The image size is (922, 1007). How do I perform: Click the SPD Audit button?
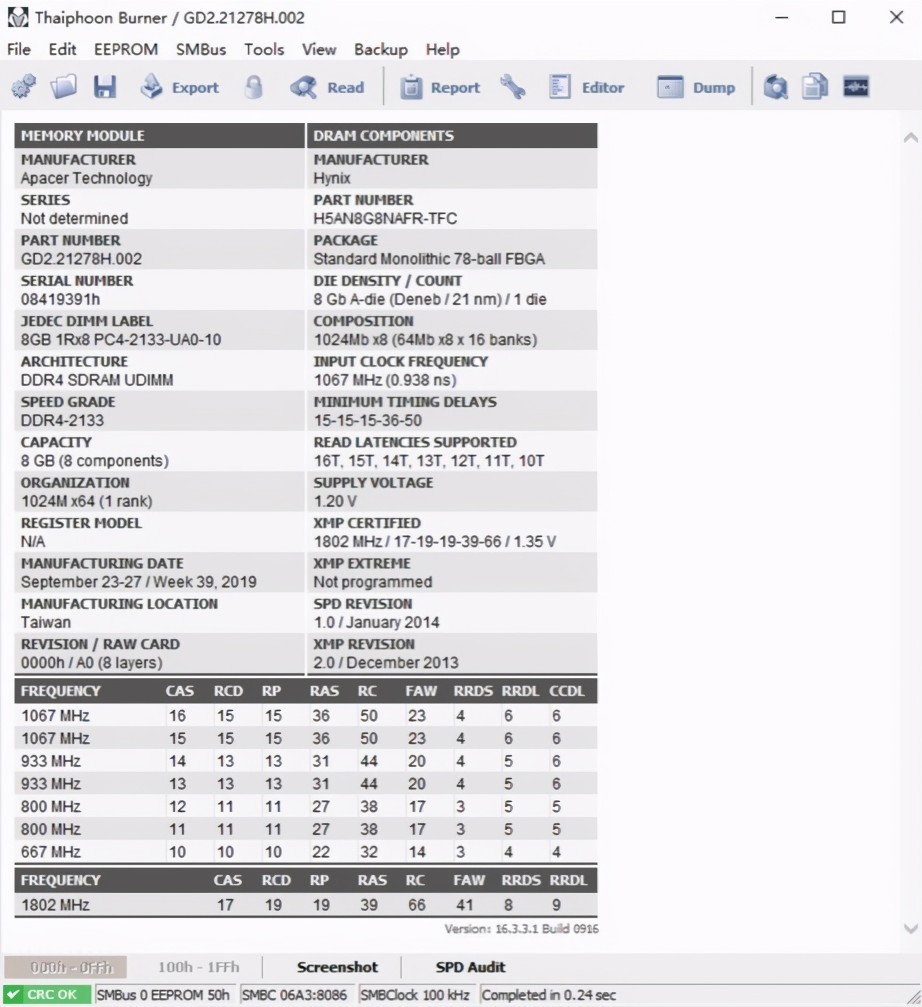coord(470,967)
